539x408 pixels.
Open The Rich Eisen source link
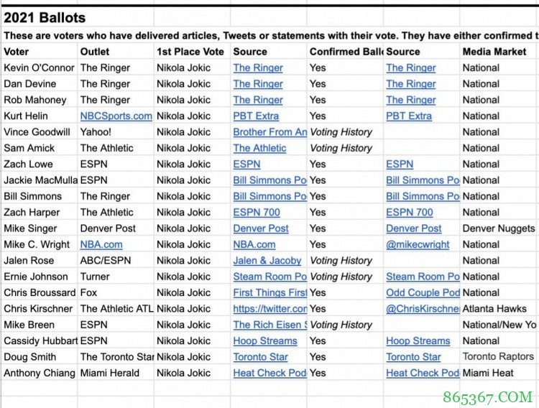269,325
